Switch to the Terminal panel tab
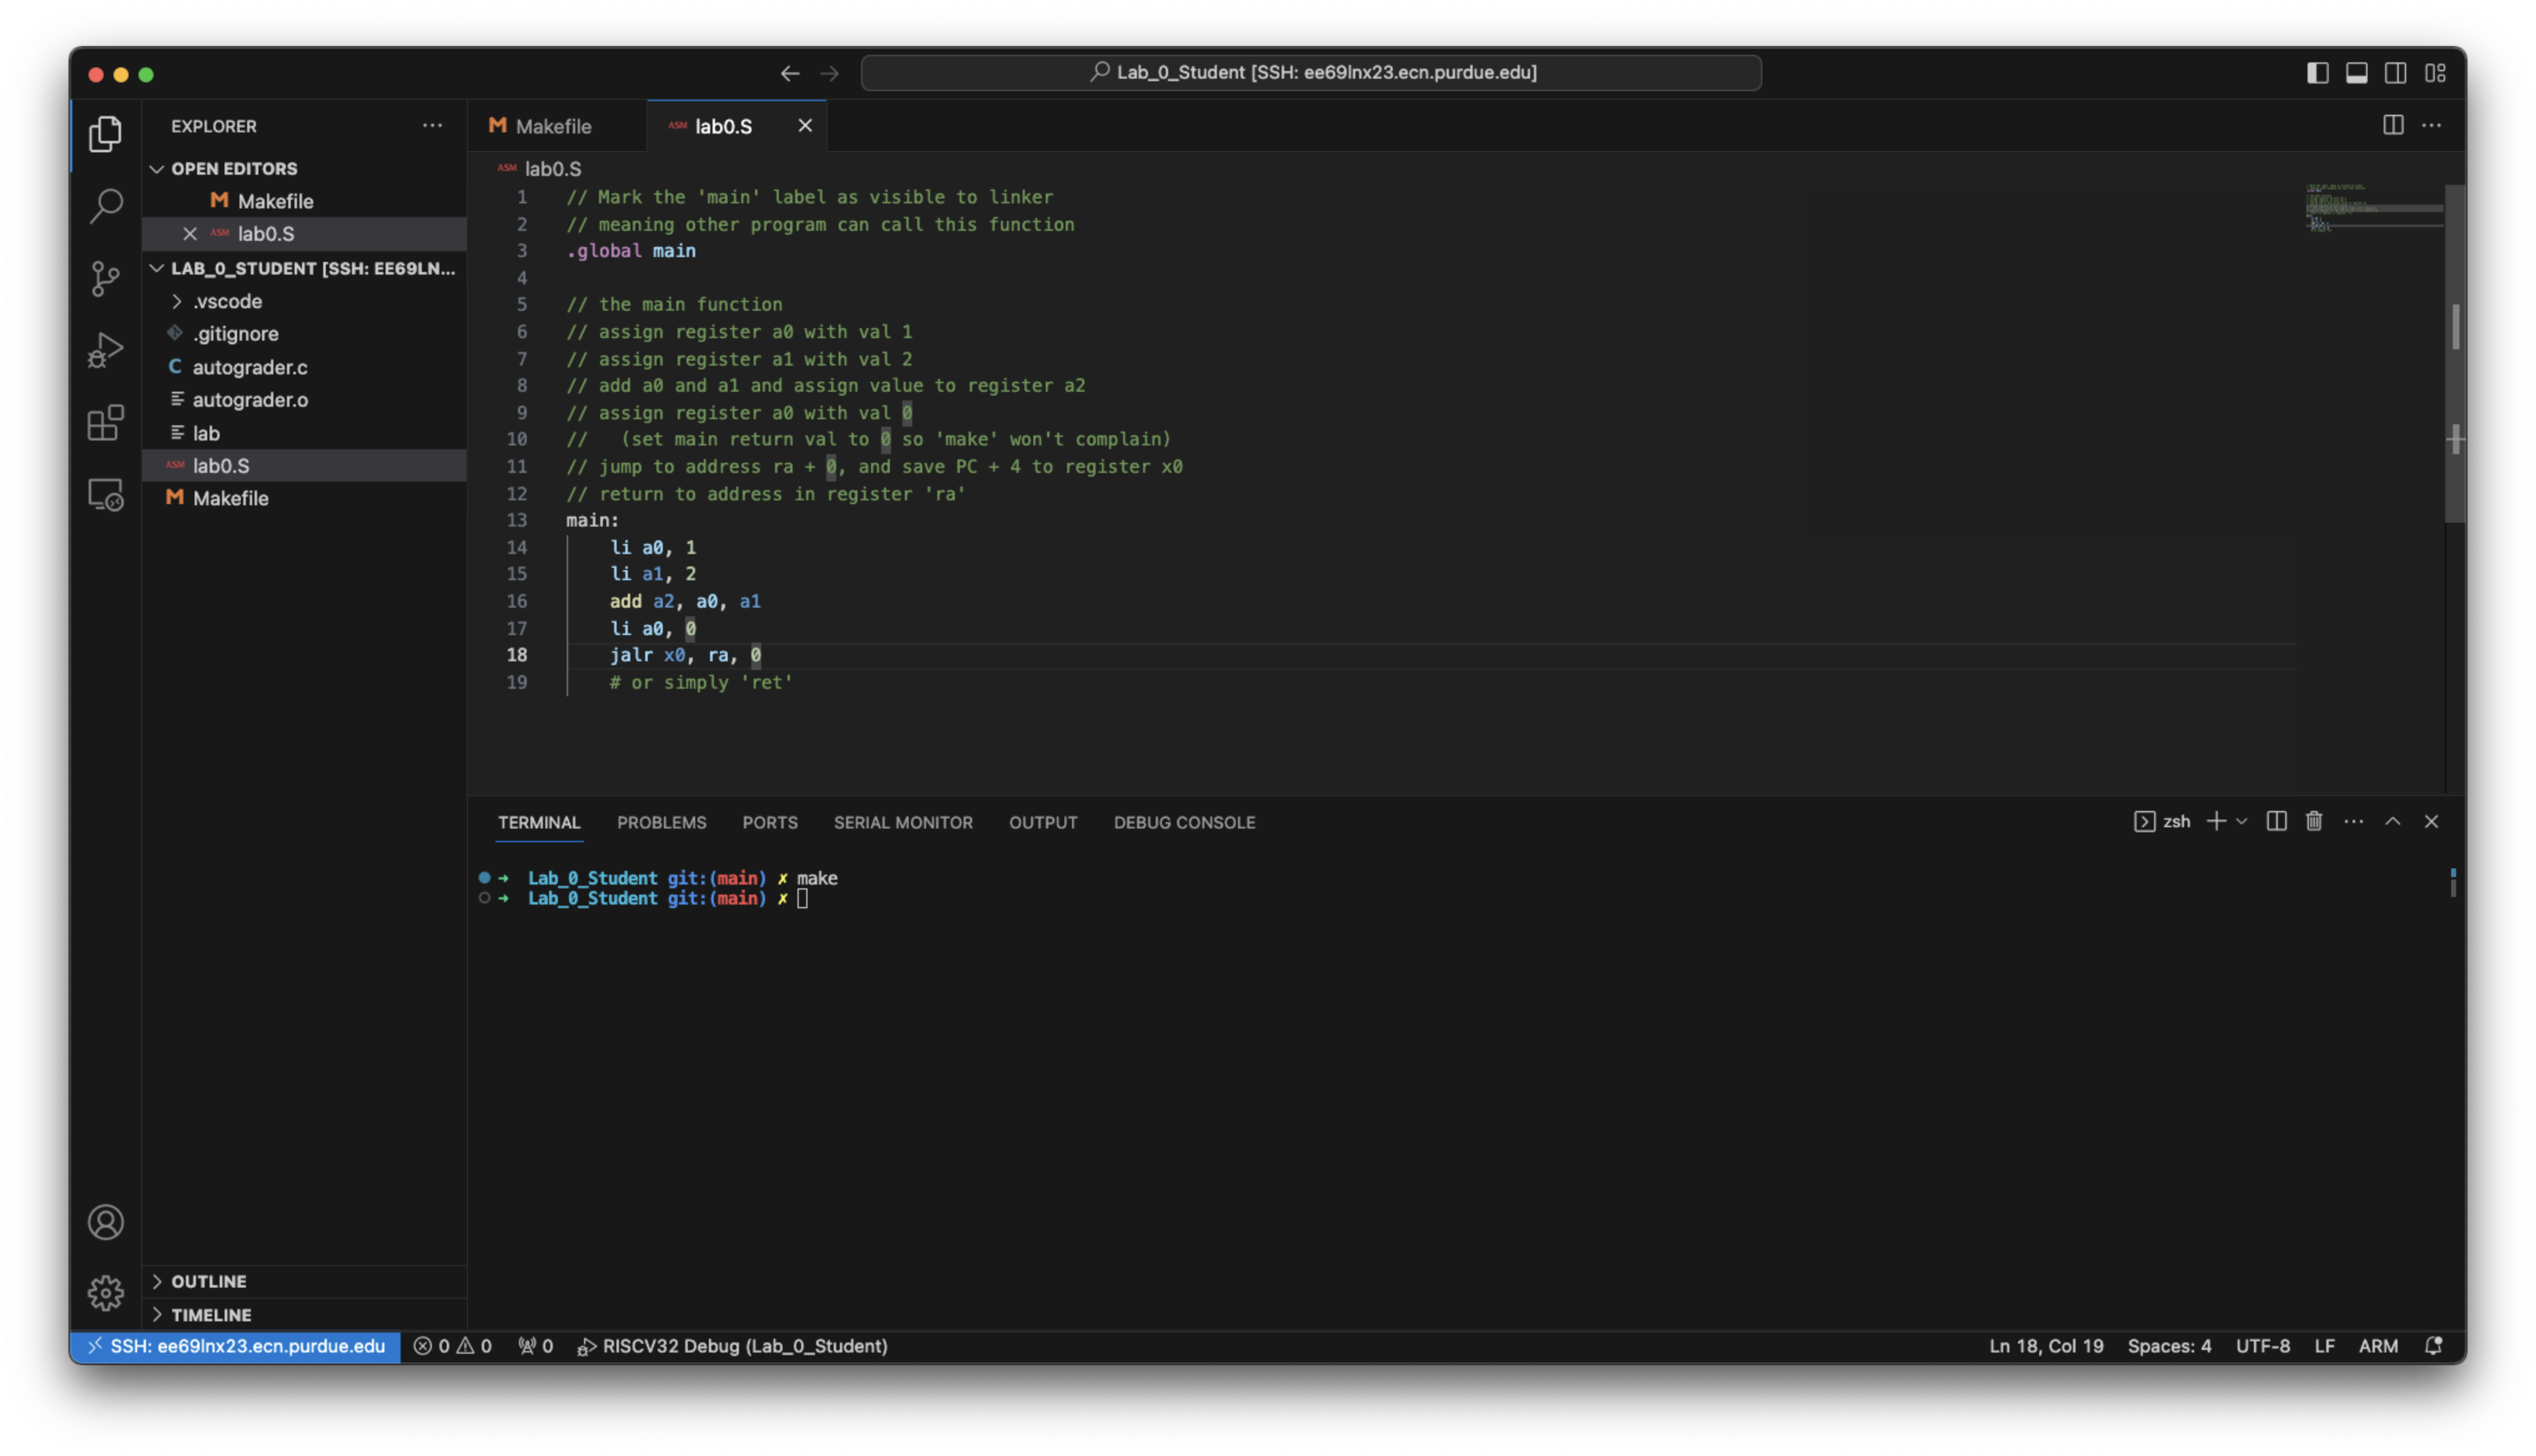2536x1456 pixels. (539, 822)
